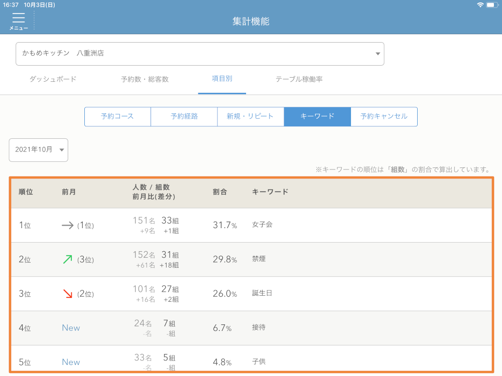Screen dimensions: 502x376
Task: Select the キーワード segment button
Action: (x=317, y=116)
